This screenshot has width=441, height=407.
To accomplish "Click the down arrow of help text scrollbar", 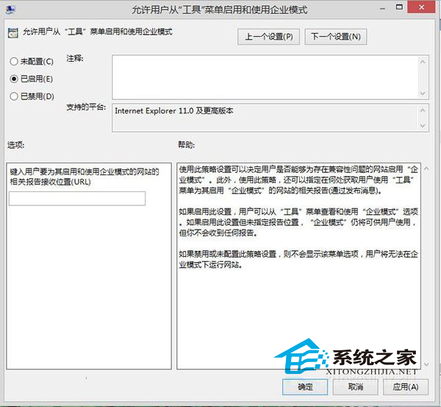I will coord(426,364).
